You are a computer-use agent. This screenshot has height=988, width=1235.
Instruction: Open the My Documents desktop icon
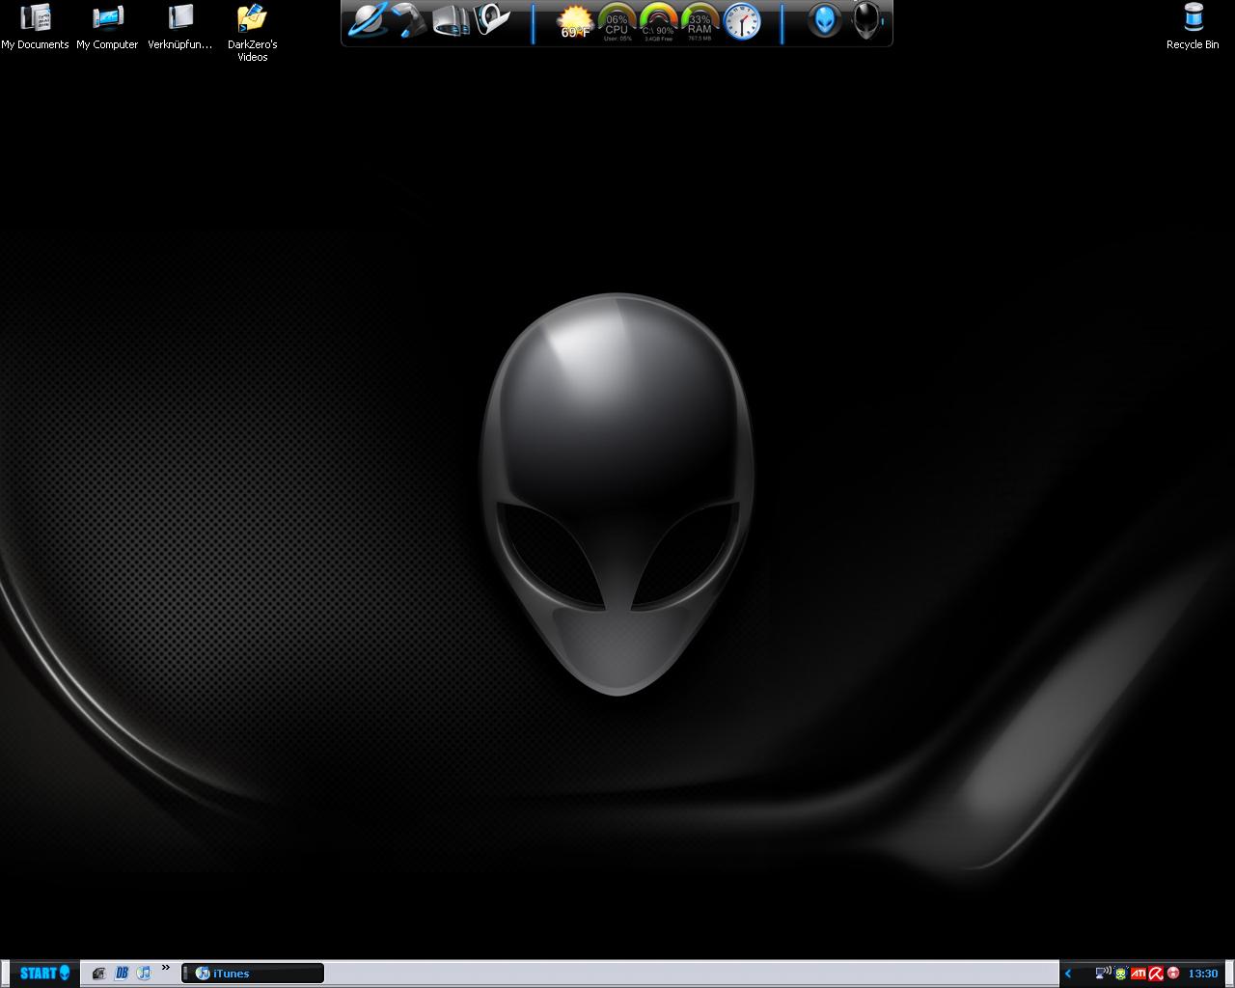pyautogui.click(x=35, y=26)
